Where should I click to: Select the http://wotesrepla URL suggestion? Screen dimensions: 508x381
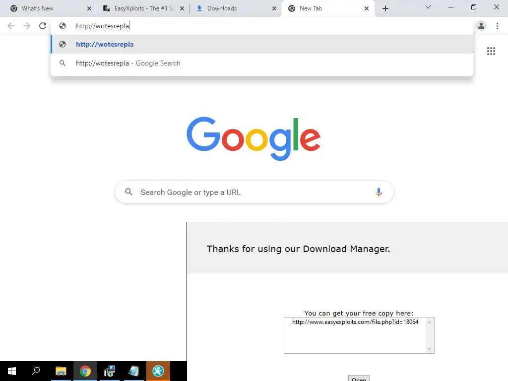click(262, 44)
